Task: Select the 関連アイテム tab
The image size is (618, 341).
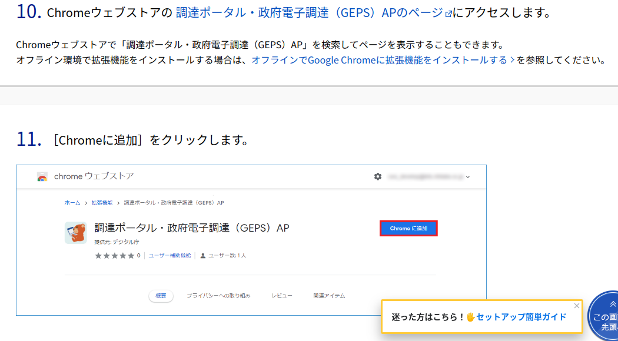Action: (329, 296)
